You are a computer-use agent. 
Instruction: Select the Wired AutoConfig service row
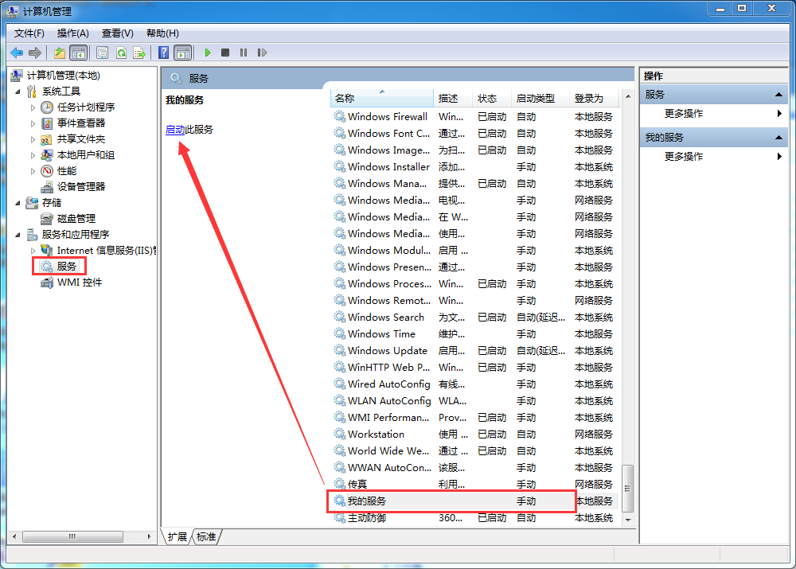474,384
